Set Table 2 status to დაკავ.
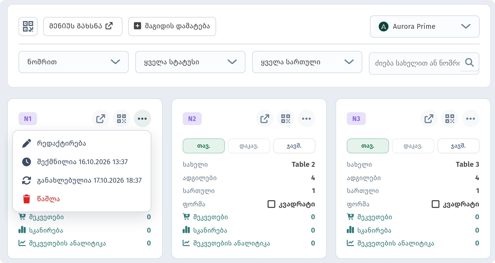The height and width of the screenshot is (263, 495). 249,146
